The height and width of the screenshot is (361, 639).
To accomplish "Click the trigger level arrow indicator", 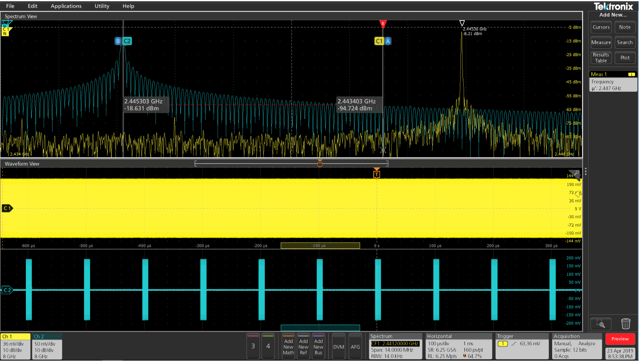I will 578,194.
